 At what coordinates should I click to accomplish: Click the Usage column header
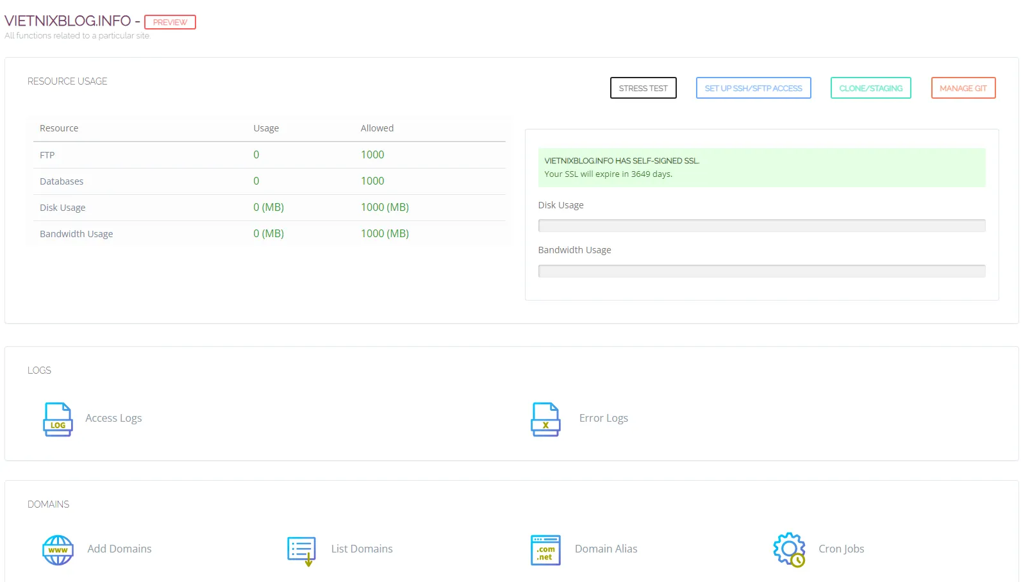(266, 128)
